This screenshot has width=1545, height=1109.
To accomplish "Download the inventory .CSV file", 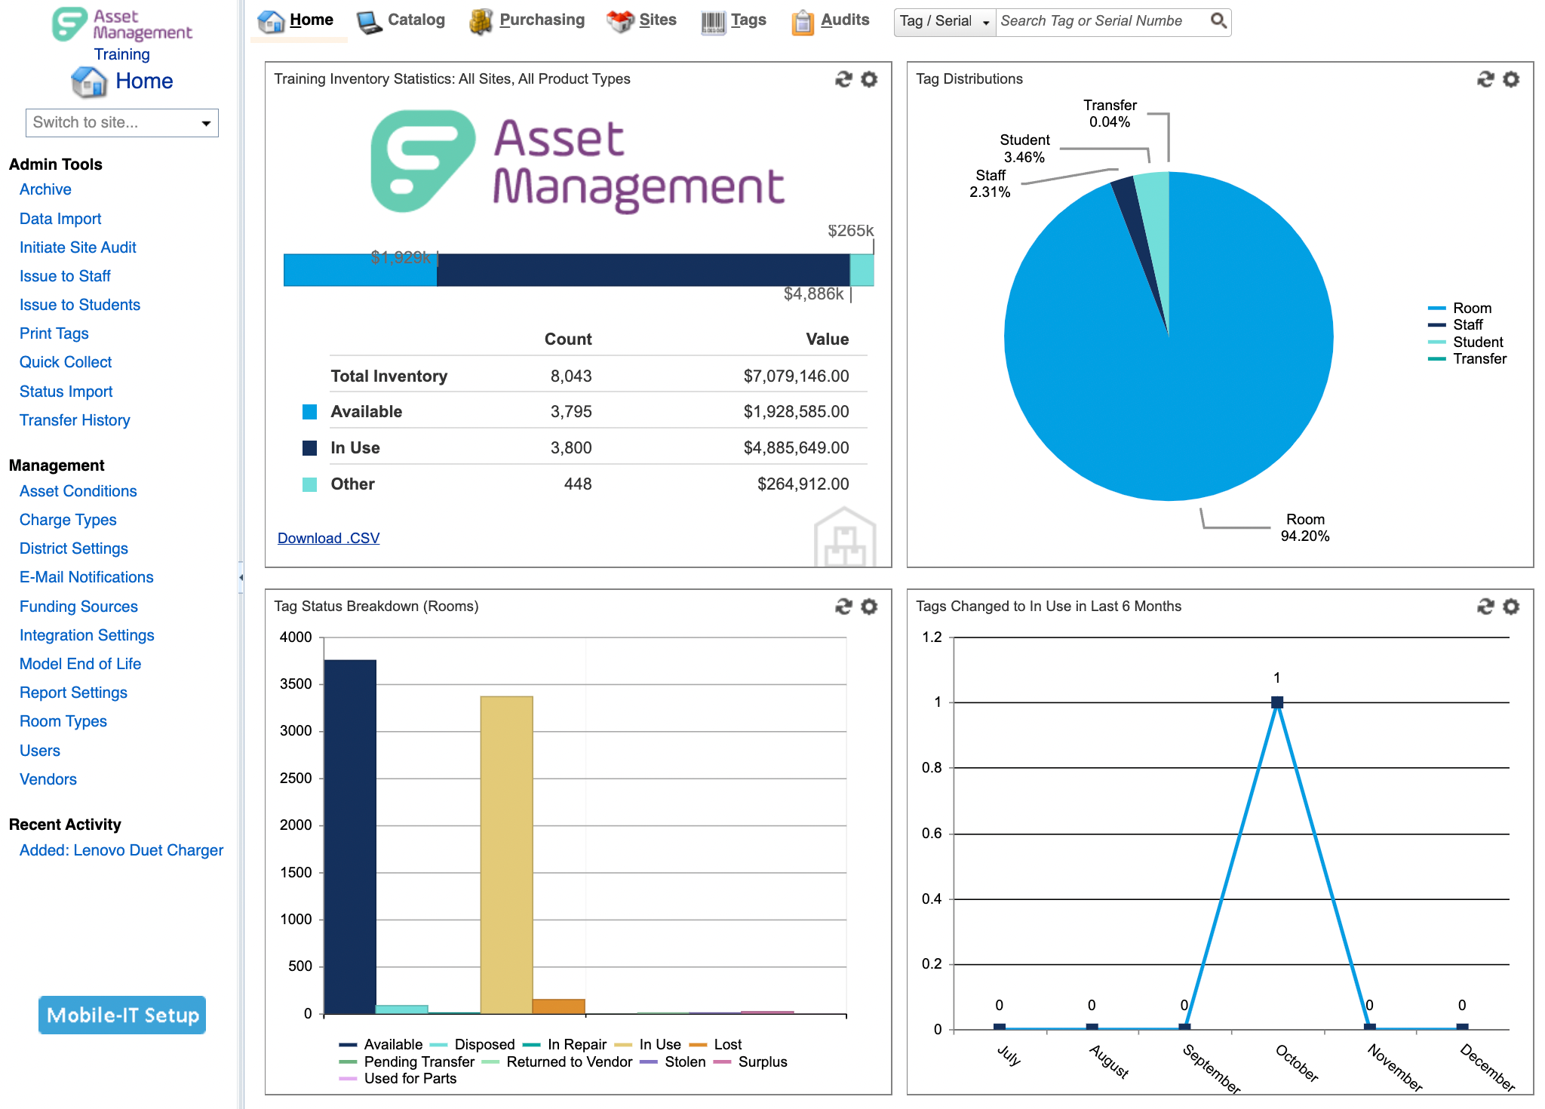I will [x=328, y=538].
